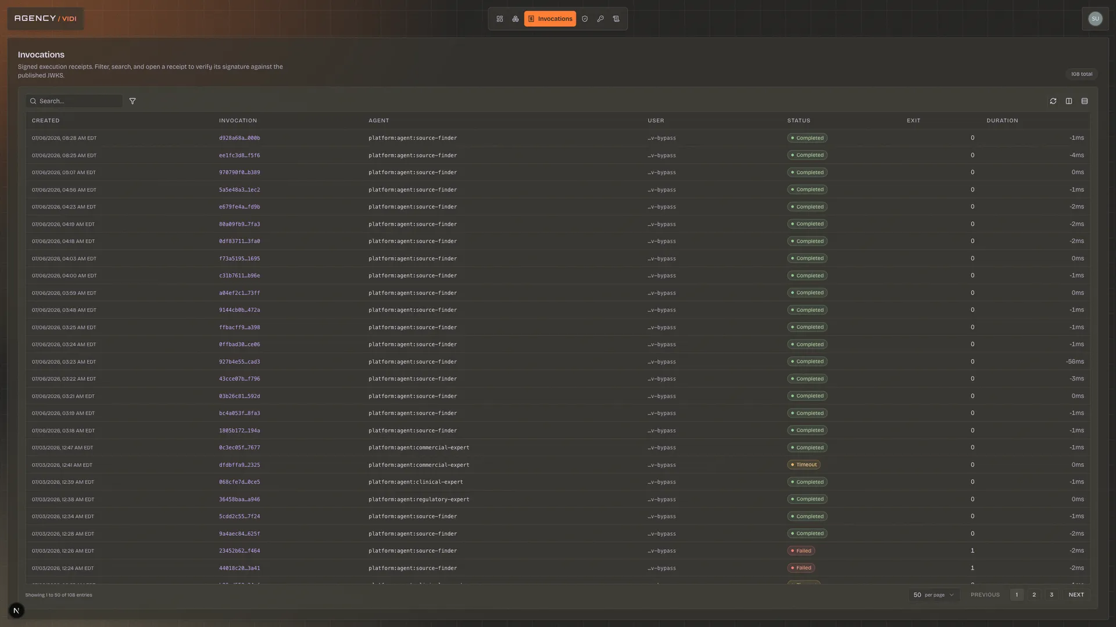Open the key icon in the top nav
The height and width of the screenshot is (627, 1116).
point(600,19)
